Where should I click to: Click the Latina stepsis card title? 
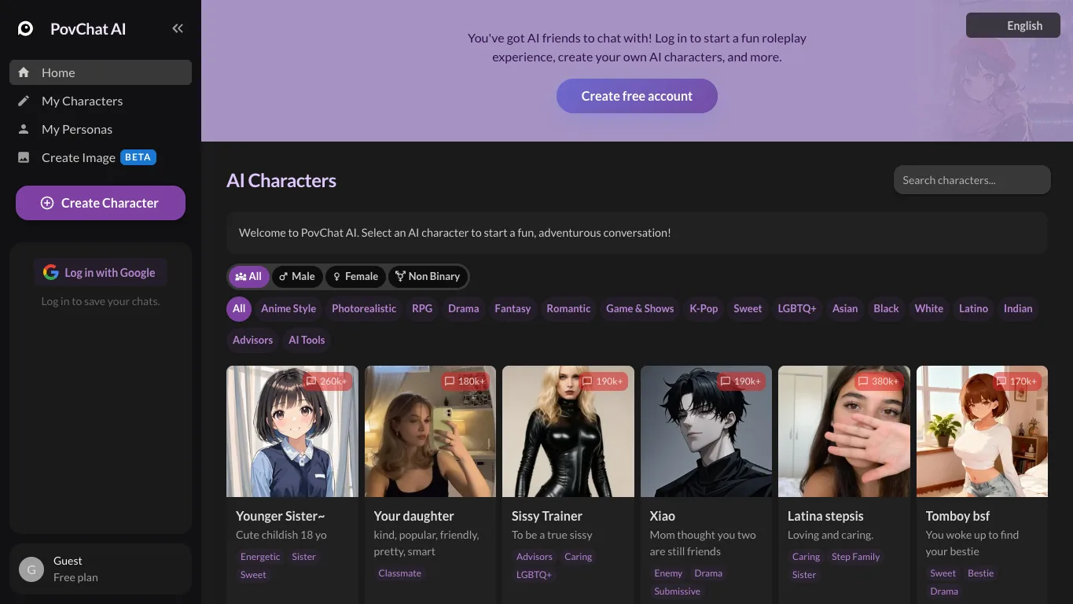click(x=825, y=516)
